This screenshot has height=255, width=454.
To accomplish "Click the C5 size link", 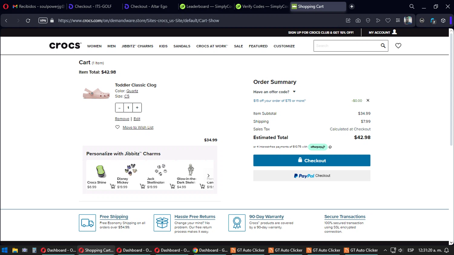I will 127,96.
